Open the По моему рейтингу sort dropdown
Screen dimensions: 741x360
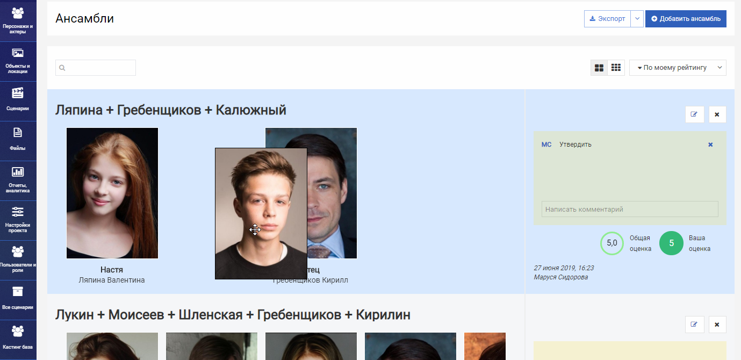[x=678, y=68]
